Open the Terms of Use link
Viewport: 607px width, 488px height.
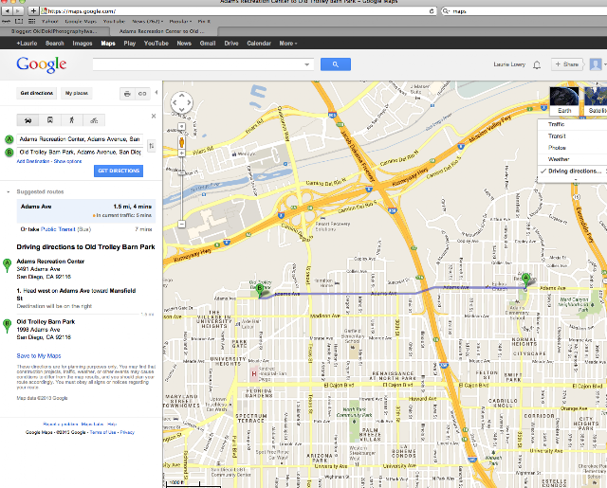(103, 432)
